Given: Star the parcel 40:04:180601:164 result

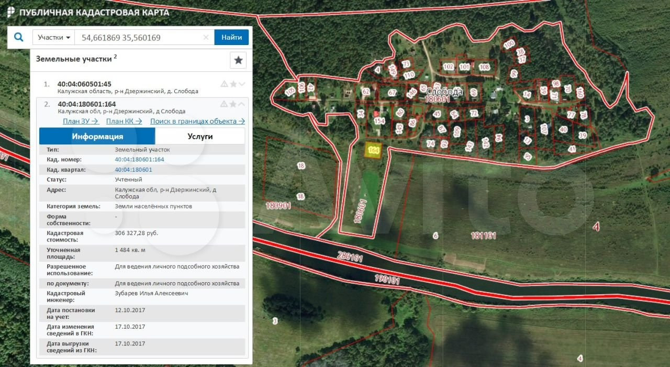Looking at the screenshot, I should 233,104.
